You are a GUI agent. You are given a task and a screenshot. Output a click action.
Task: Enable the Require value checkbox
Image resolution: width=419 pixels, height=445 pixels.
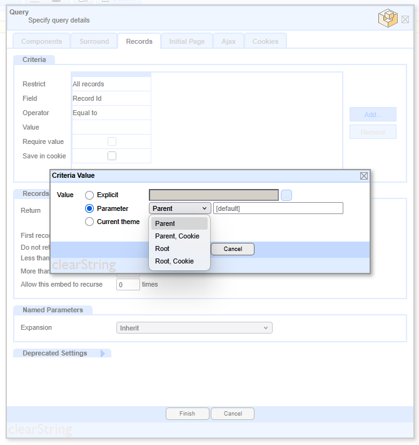[x=112, y=141]
